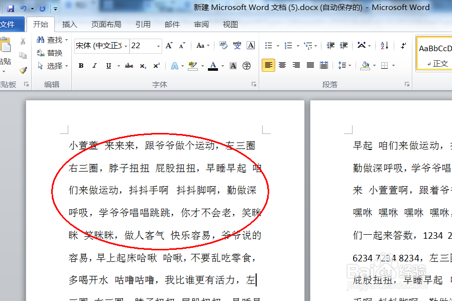Click the Borders button
The width and height of the screenshot is (452, 301).
click(x=385, y=65)
